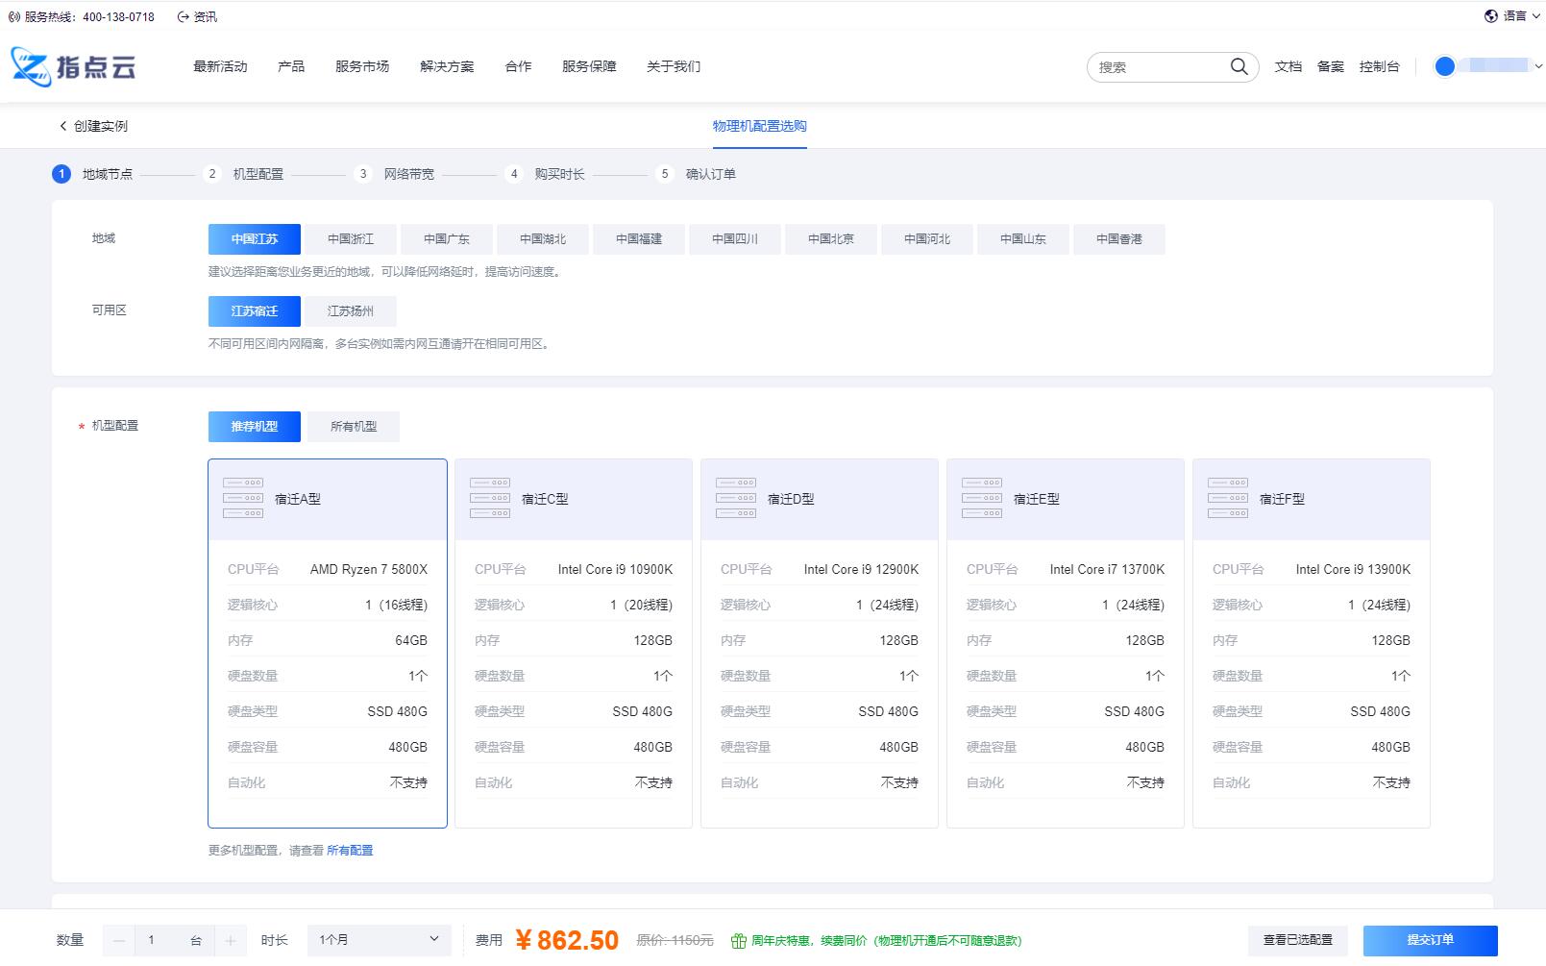1546x966 pixels.
Task: Select region 中国福建
Action: [639, 239]
